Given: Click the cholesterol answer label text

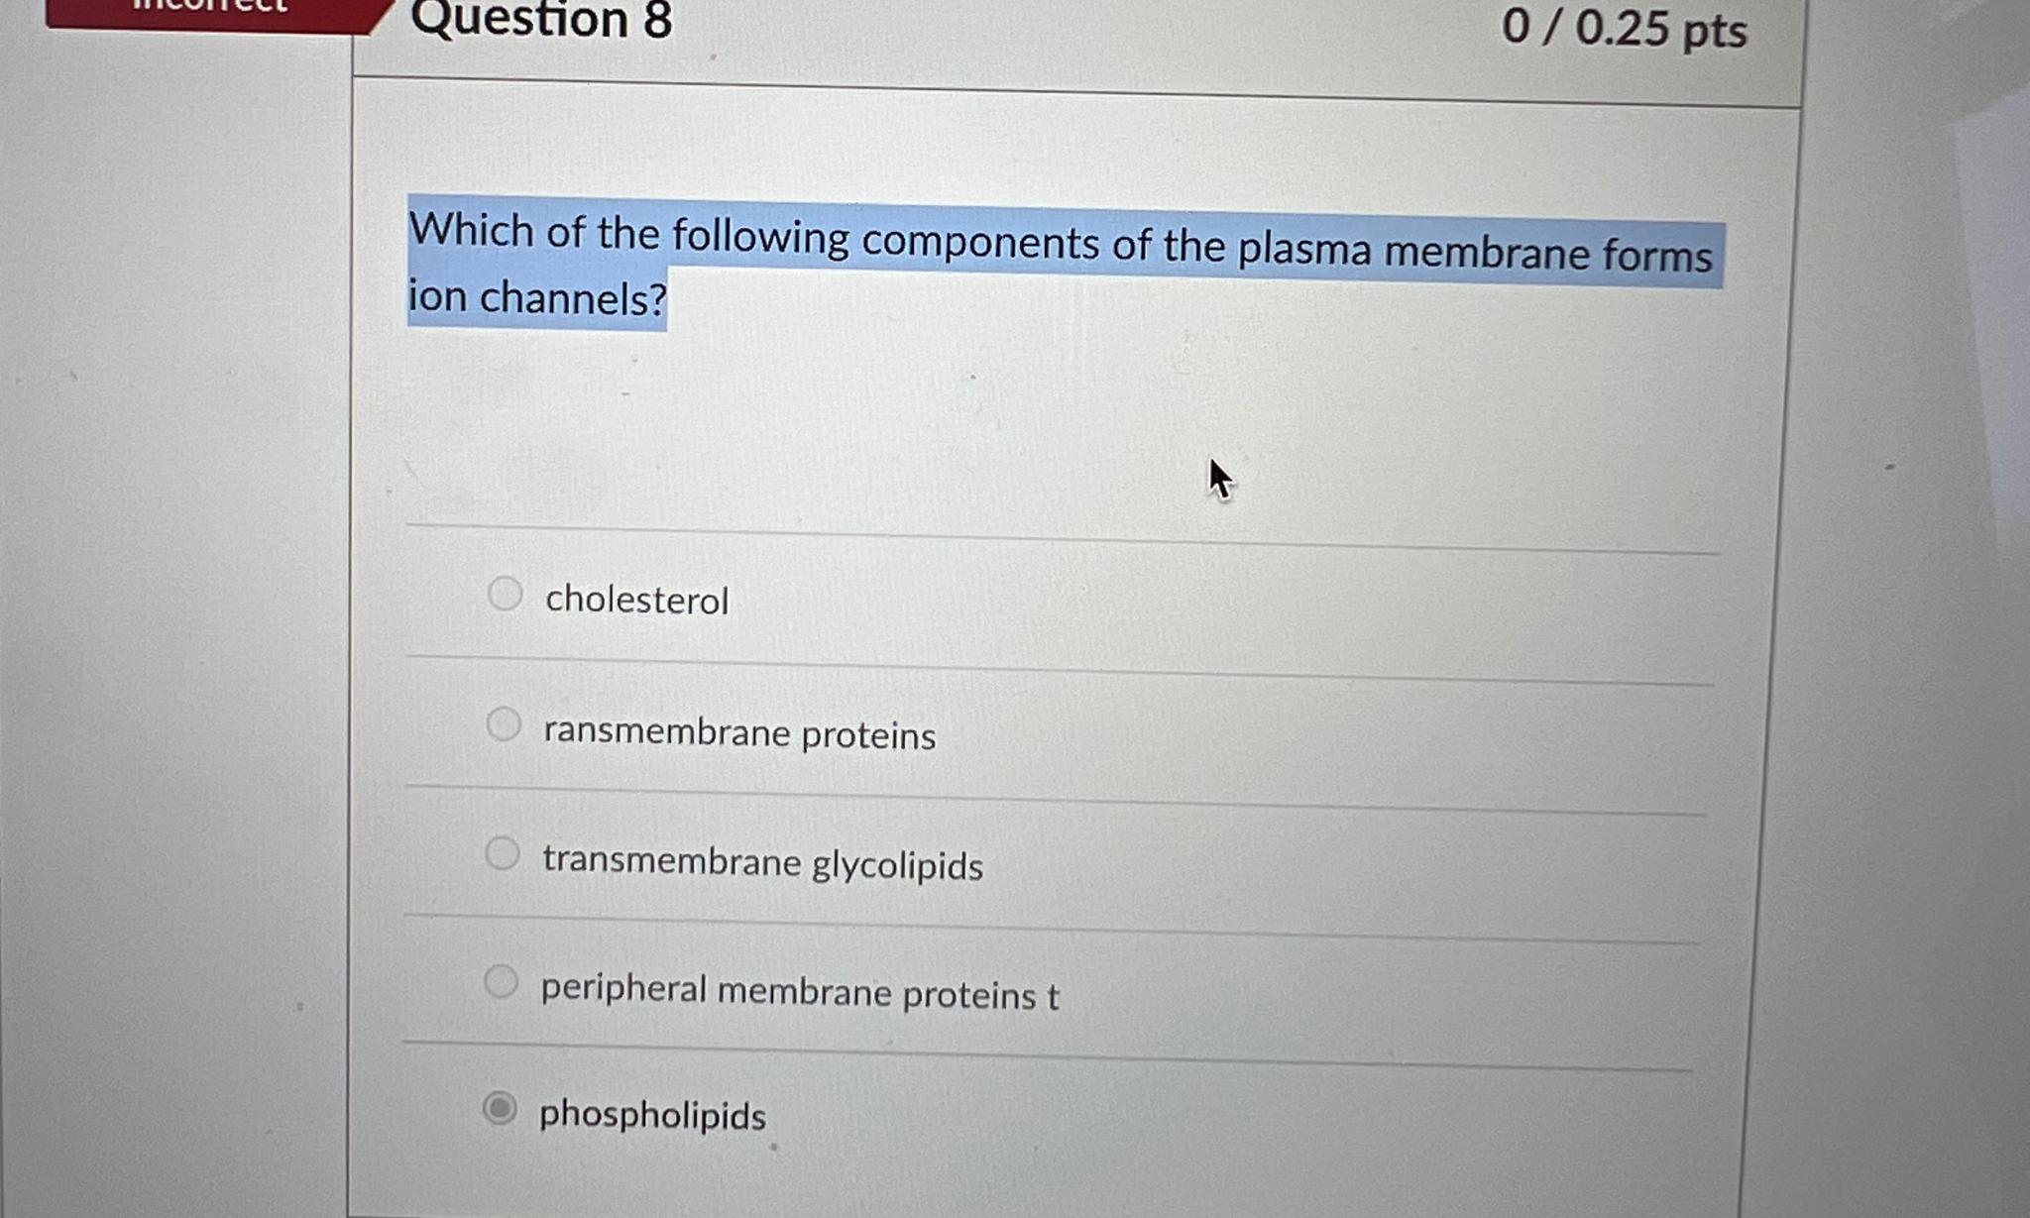Looking at the screenshot, I should (x=636, y=599).
